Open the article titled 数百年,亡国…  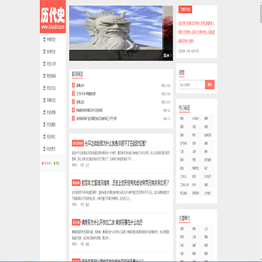(x=125, y=183)
